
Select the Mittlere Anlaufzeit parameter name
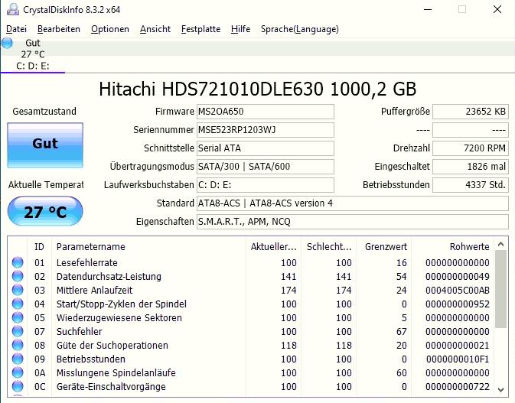[x=95, y=291]
